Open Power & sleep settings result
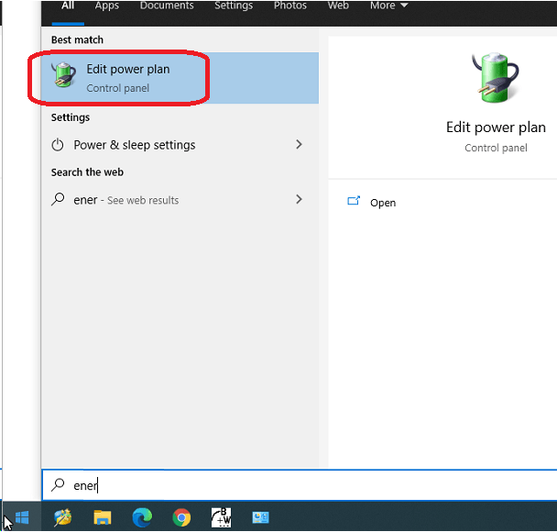Screen dimensions: 557x532 click(180, 145)
